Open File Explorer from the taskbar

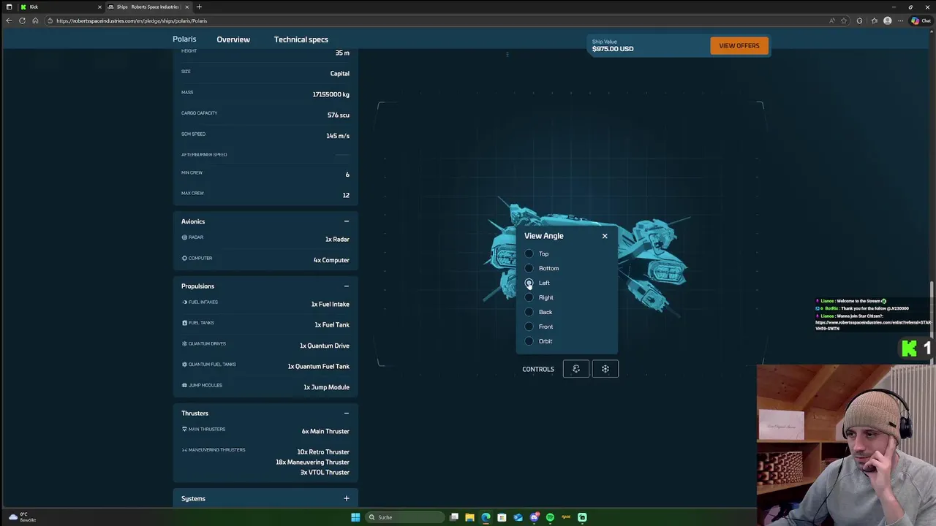[x=469, y=517]
